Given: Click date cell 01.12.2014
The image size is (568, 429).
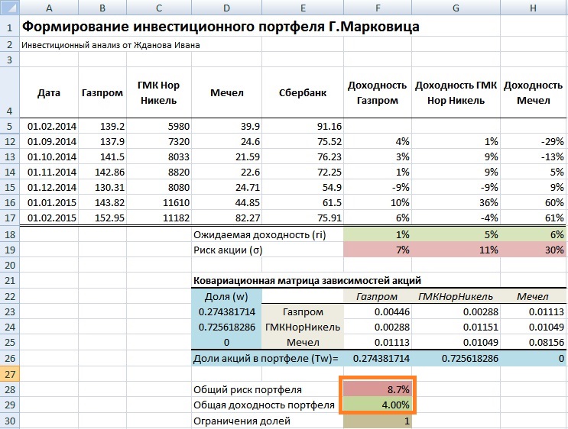Looking at the screenshot, I should [49, 187].
